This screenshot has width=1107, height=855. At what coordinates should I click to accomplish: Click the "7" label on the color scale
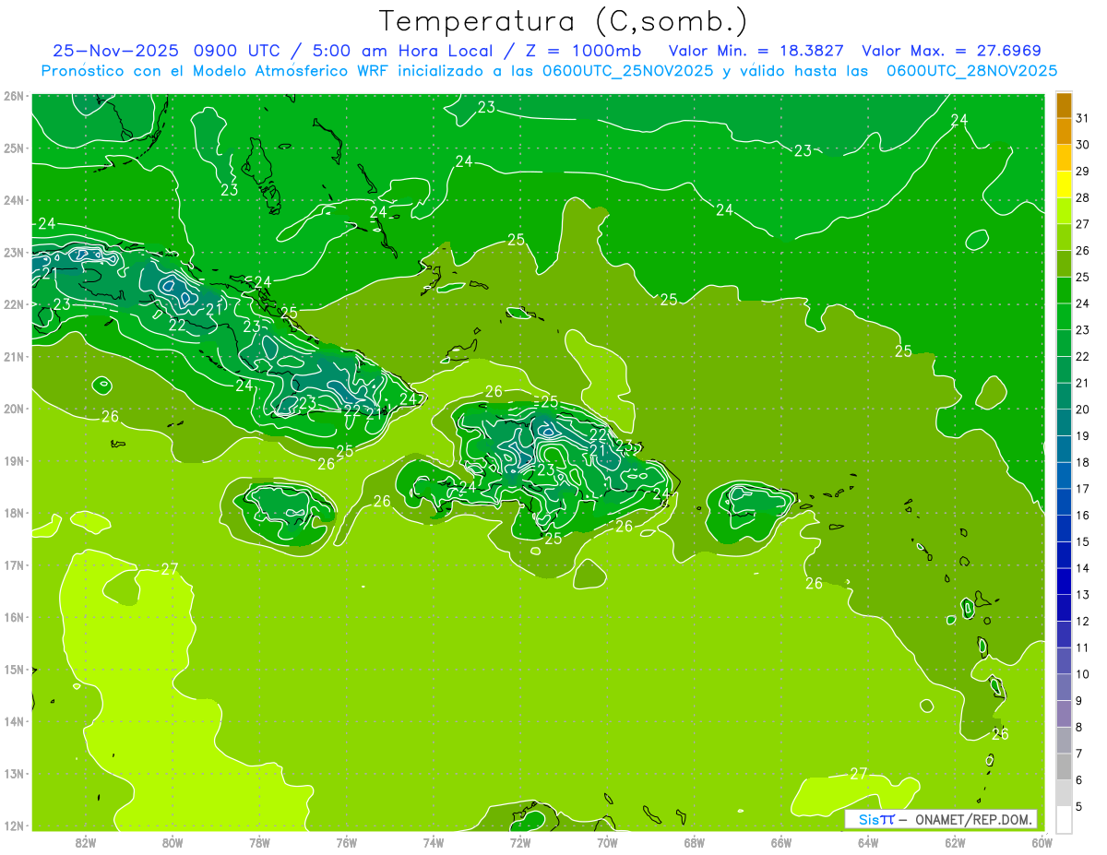click(1079, 754)
